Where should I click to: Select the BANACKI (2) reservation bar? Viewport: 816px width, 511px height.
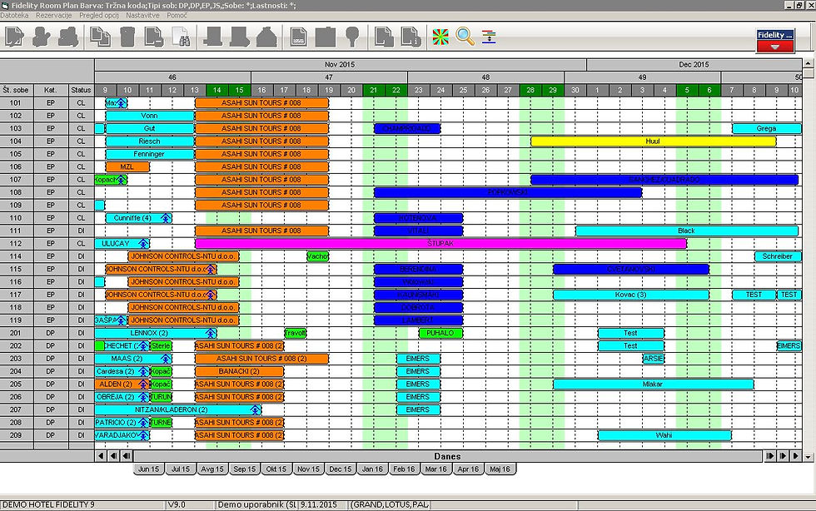pos(240,371)
